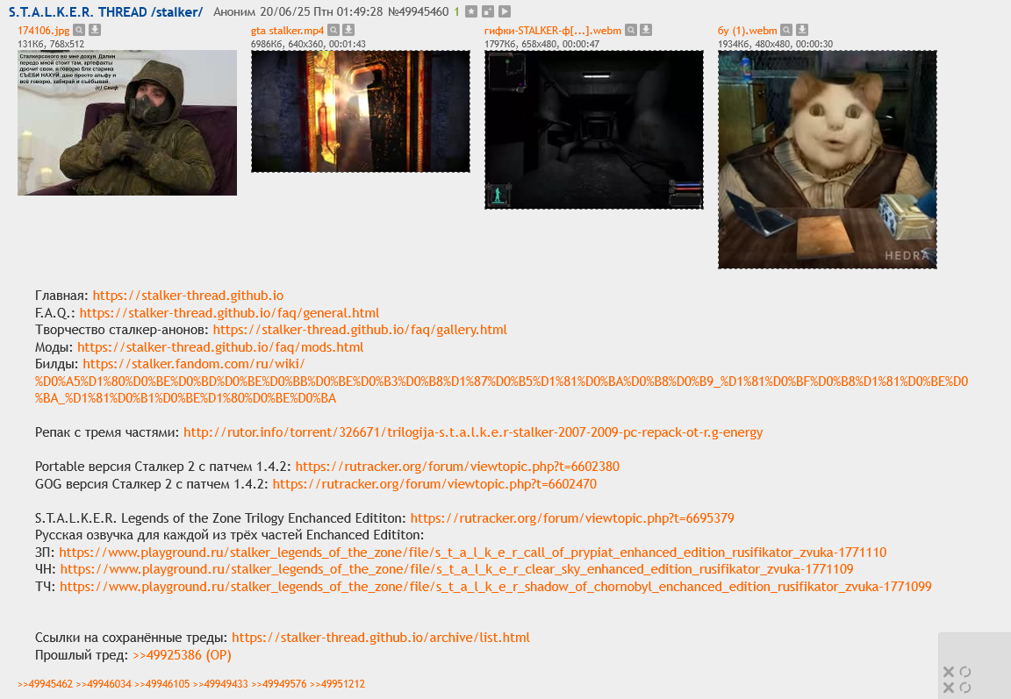The width and height of the screenshot is (1011, 699).
Task: Open the F.A.Q. general.html link
Action: [230, 313]
